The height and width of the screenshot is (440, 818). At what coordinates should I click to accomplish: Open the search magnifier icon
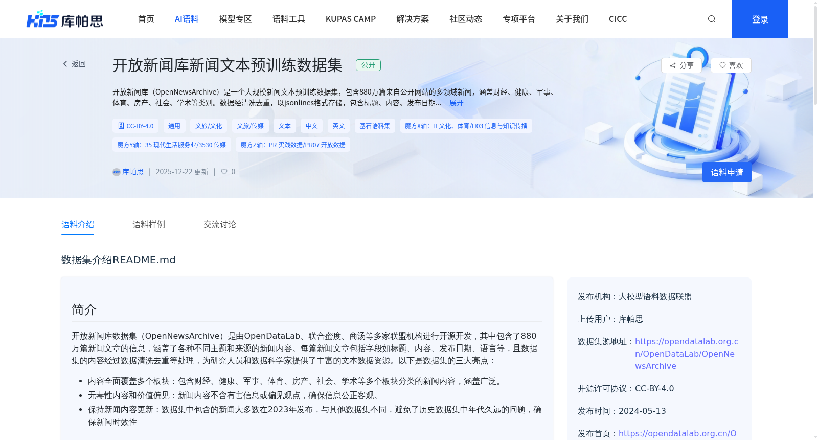pyautogui.click(x=711, y=19)
